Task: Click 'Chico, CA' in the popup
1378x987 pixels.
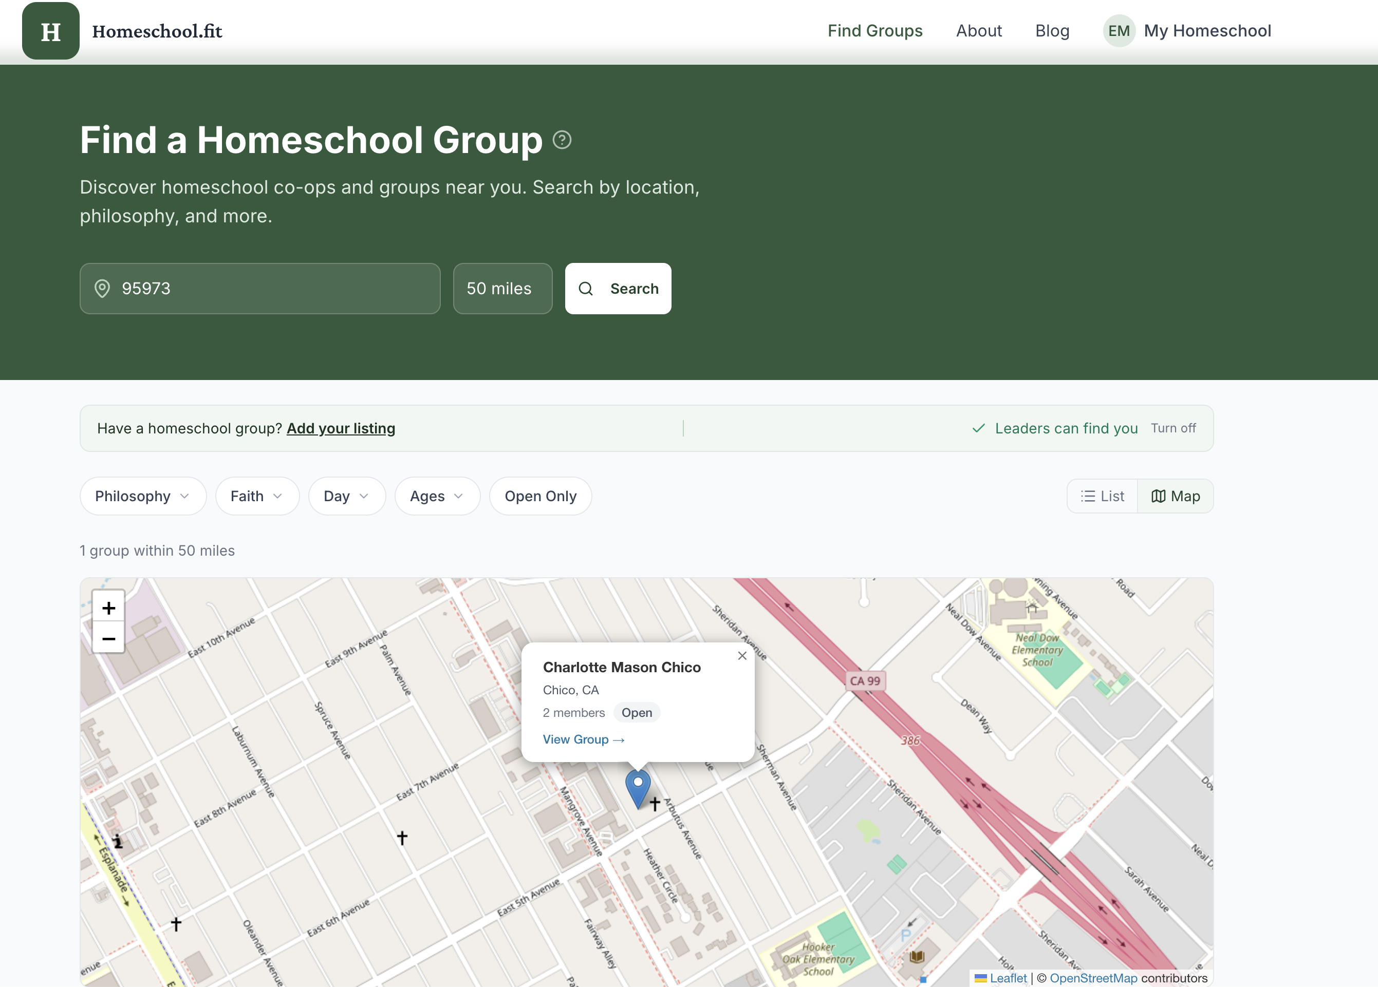Action: [x=570, y=690]
